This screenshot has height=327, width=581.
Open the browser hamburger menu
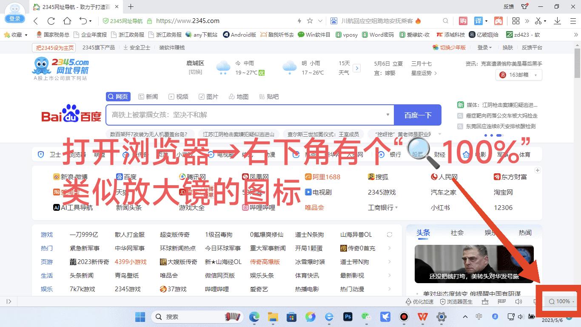point(573,20)
